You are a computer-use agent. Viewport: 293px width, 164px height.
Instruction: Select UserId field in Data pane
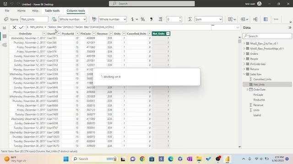(x=257, y=115)
